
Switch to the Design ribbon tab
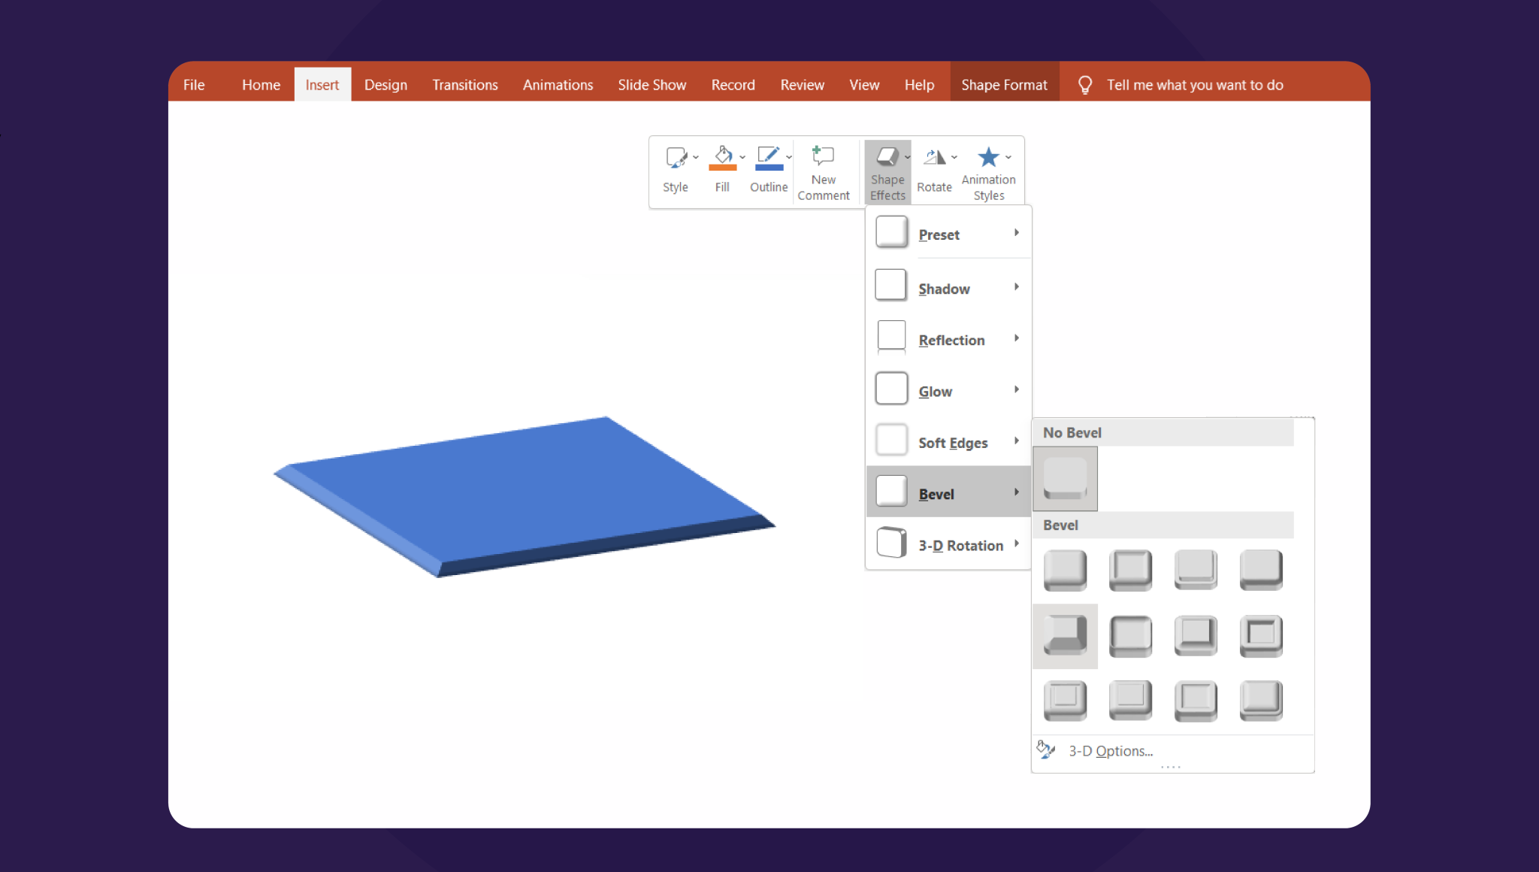(386, 84)
